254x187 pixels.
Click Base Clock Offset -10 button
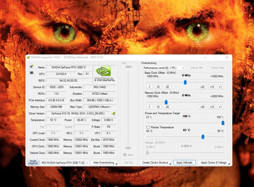[x=158, y=87]
